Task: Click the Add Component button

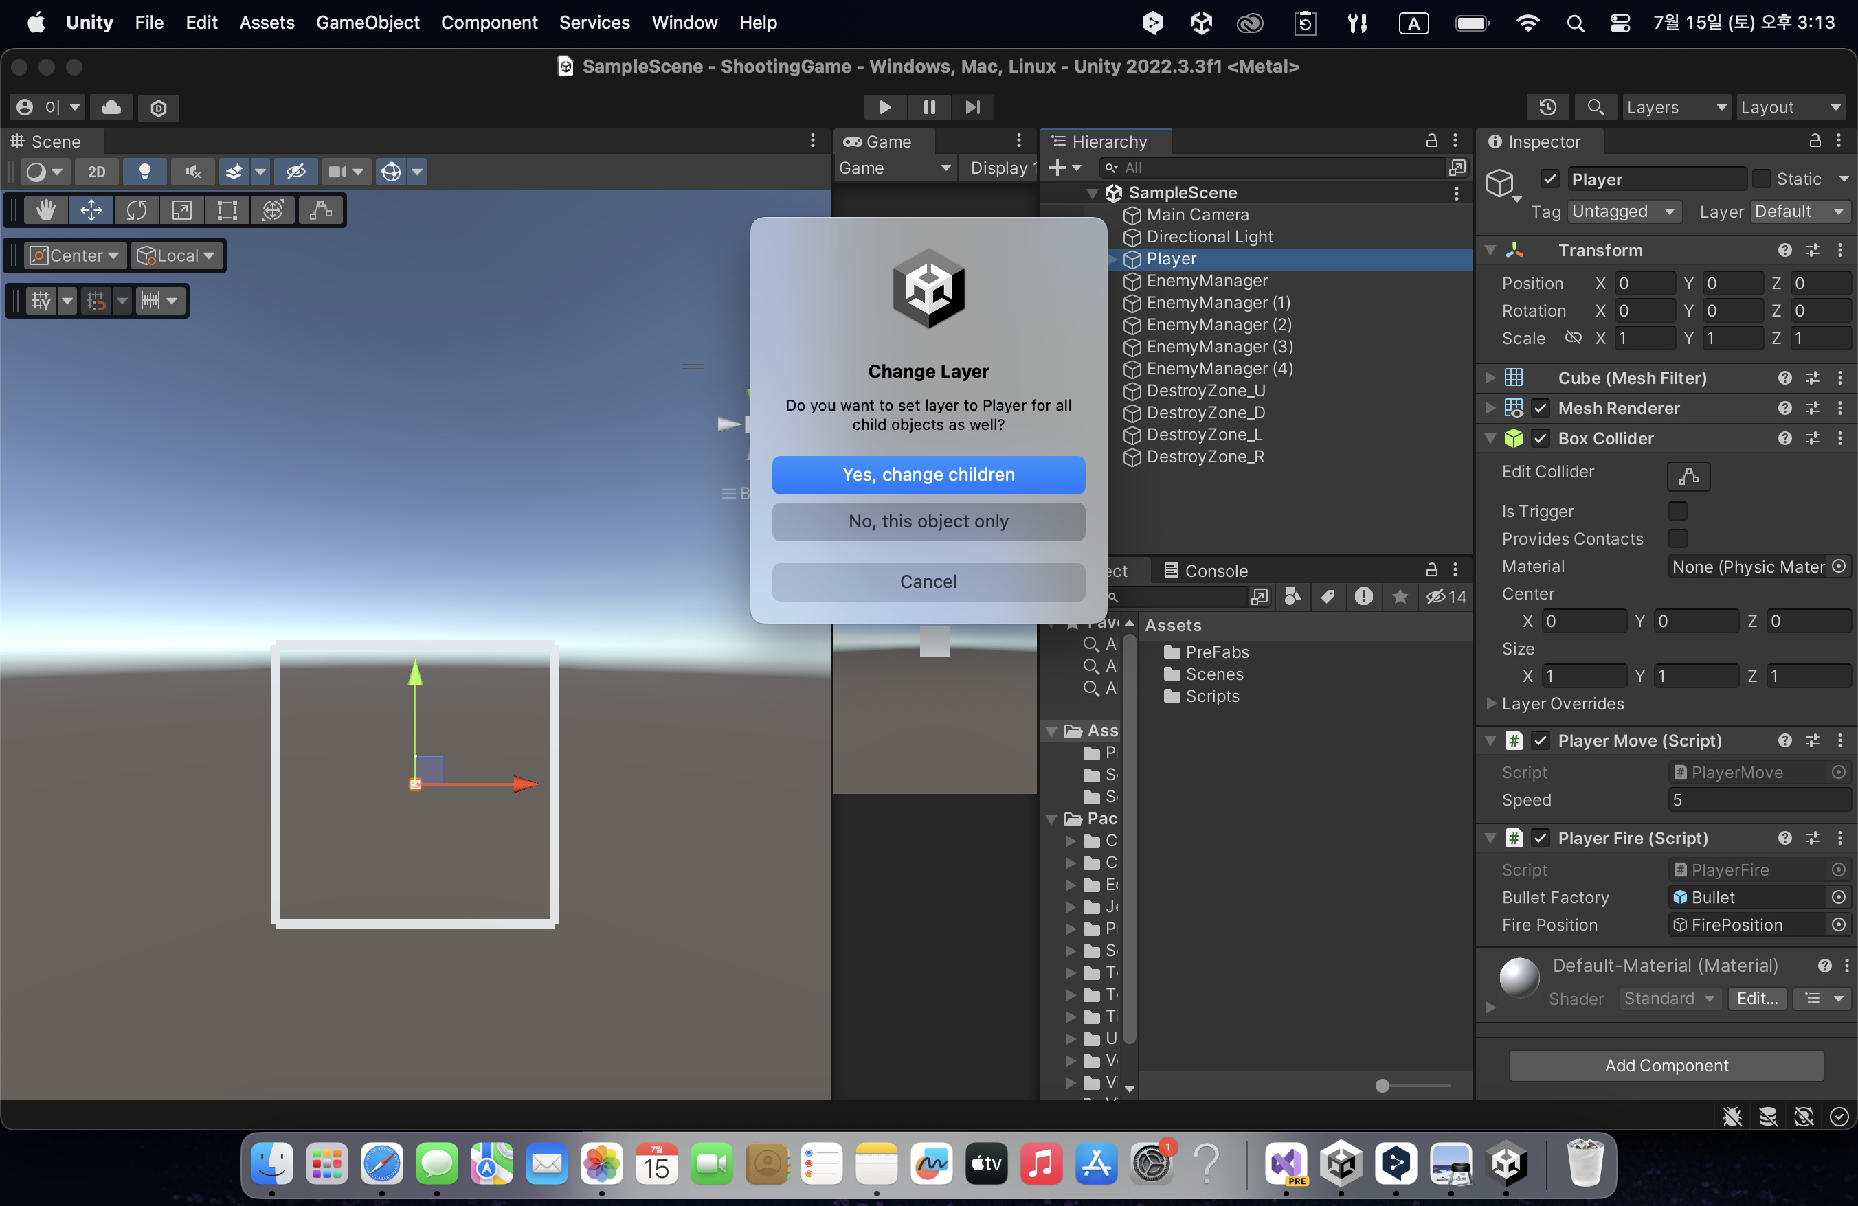Action: coord(1666,1065)
